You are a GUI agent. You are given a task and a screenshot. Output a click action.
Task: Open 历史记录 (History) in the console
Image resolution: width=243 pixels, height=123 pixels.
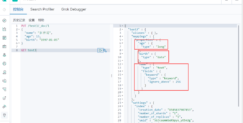19,20
